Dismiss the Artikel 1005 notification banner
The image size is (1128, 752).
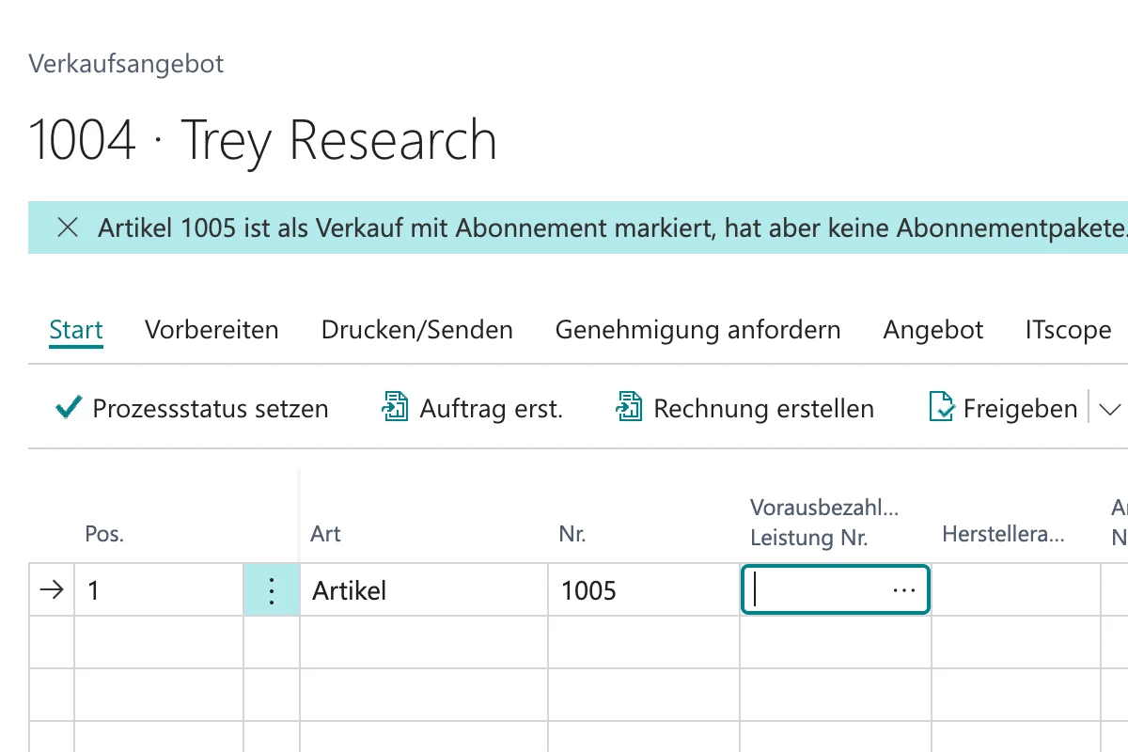point(68,227)
